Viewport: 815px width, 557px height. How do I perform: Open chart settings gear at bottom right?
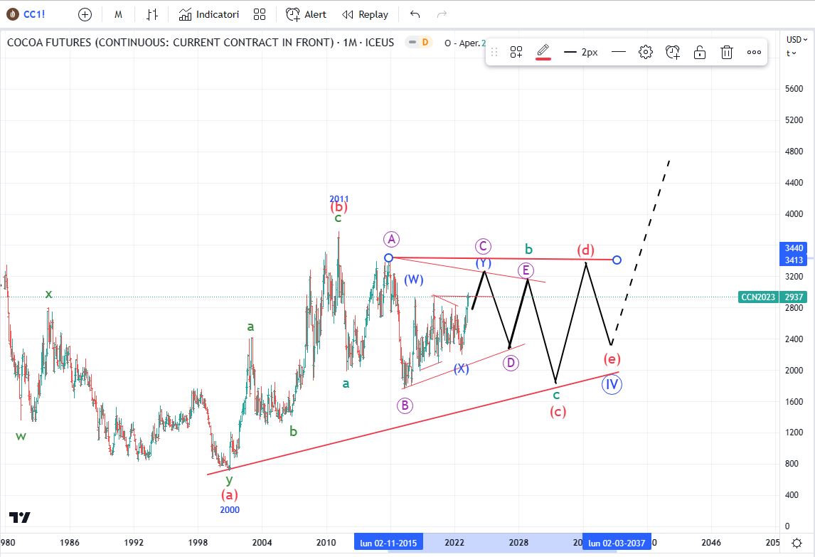797,543
